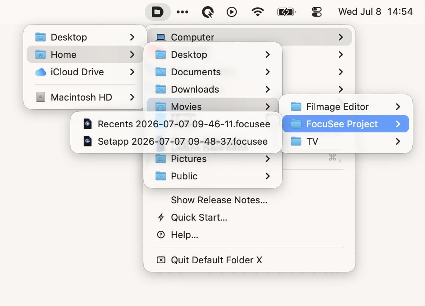The height and width of the screenshot is (306, 425).
Task: Open the play-circle menu bar icon
Action: tap(231, 12)
